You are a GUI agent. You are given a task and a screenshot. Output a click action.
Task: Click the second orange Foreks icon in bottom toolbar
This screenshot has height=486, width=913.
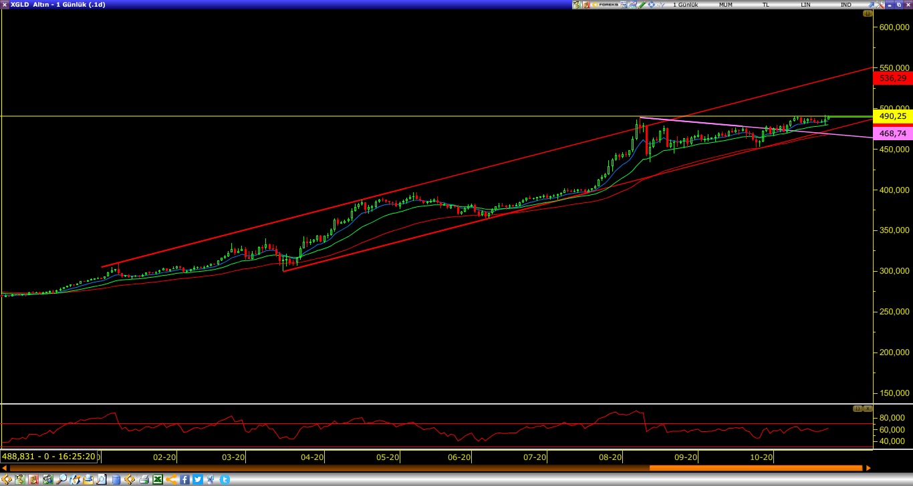pyautogui.click(x=130, y=479)
